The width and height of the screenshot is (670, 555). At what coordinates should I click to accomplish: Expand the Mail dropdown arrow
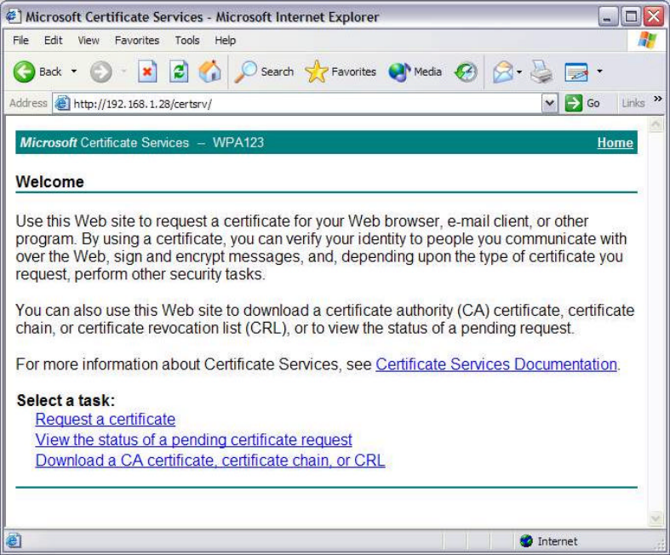click(519, 72)
